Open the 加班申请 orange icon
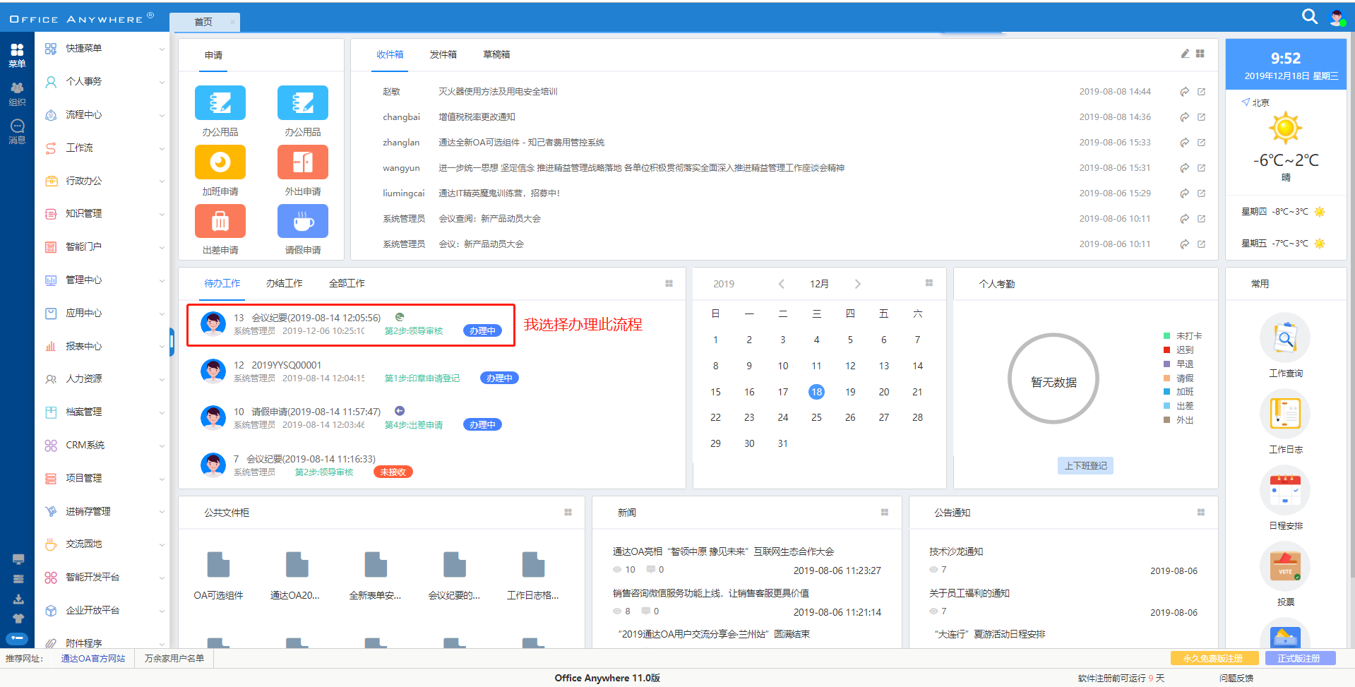 point(220,162)
